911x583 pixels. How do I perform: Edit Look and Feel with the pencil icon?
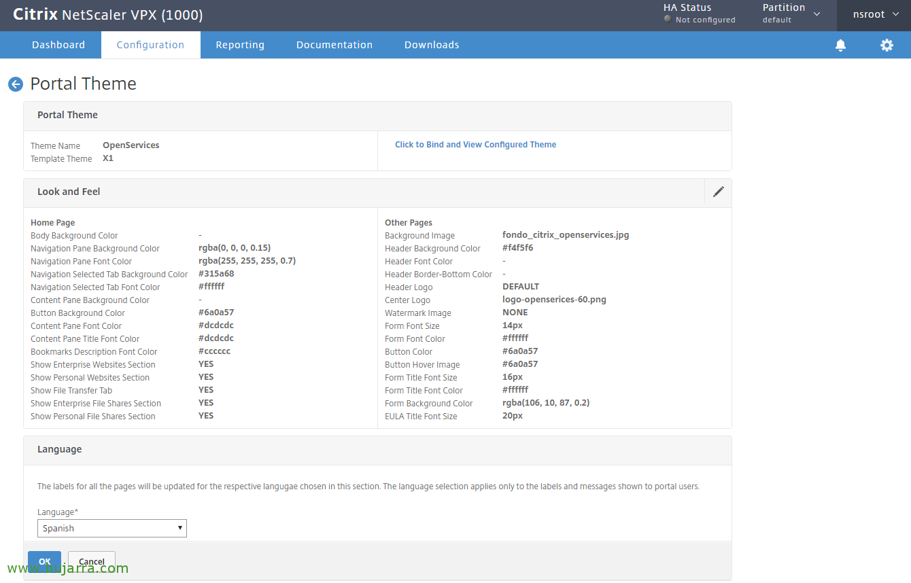pos(719,192)
